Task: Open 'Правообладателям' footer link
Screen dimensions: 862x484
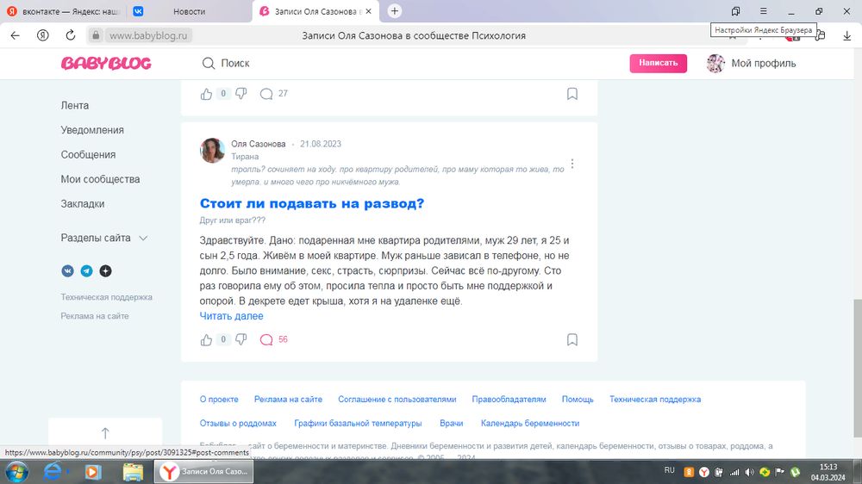Action: [x=509, y=400]
